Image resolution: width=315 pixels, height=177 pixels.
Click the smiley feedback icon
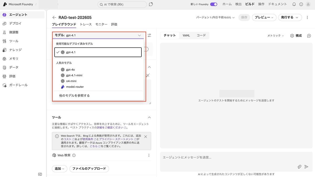pyautogui.click(x=301, y=4)
